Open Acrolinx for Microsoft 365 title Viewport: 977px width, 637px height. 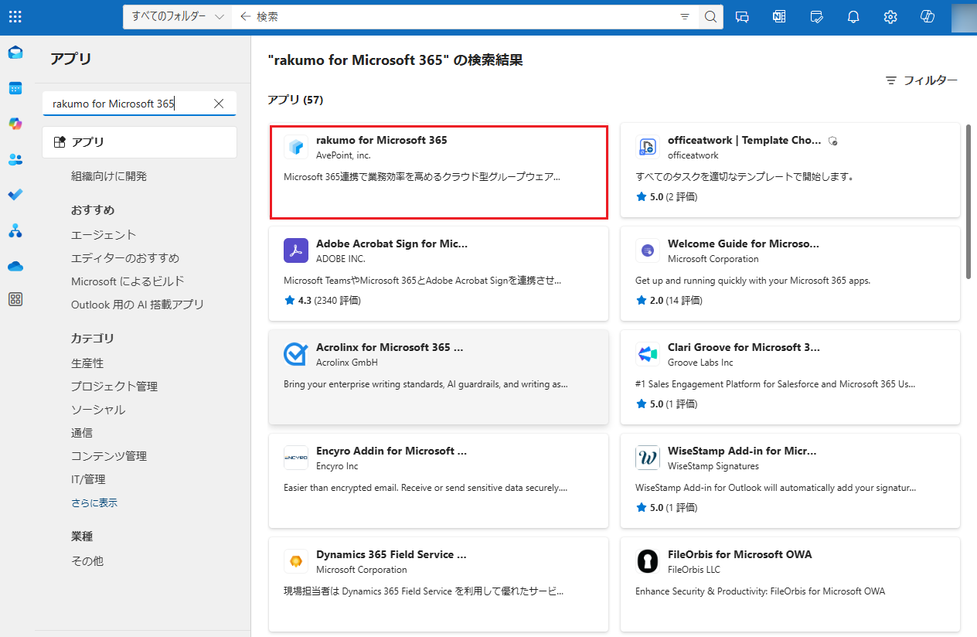coord(390,347)
